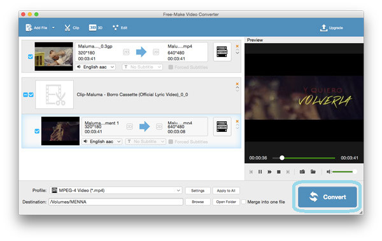Start conversion with Convert button
Viewport: 382px width, 241px height.
tap(327, 197)
